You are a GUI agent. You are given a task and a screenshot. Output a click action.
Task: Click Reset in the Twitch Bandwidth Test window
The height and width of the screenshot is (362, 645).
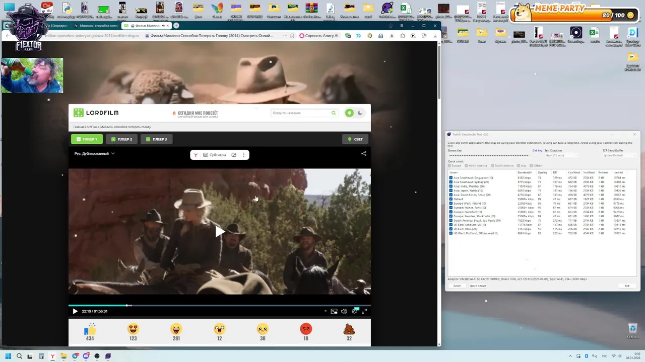pyautogui.click(x=457, y=286)
